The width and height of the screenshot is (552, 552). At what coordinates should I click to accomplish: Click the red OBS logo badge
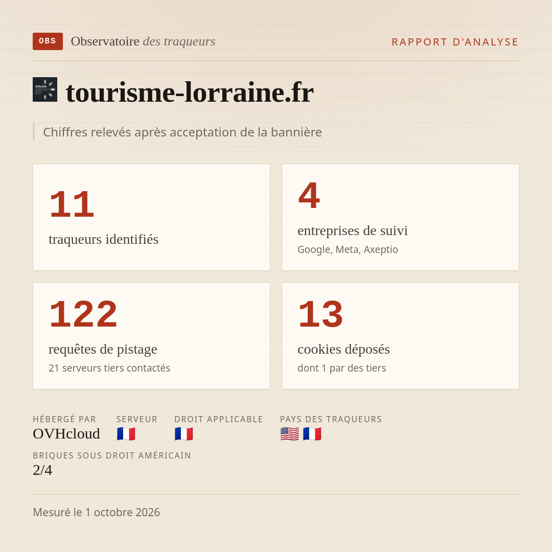point(48,41)
